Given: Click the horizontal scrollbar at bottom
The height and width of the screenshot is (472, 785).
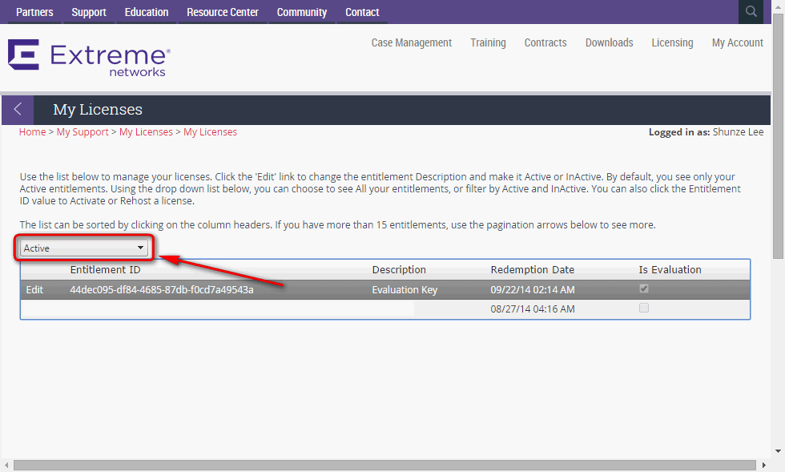Looking at the screenshot, I should (x=384, y=466).
